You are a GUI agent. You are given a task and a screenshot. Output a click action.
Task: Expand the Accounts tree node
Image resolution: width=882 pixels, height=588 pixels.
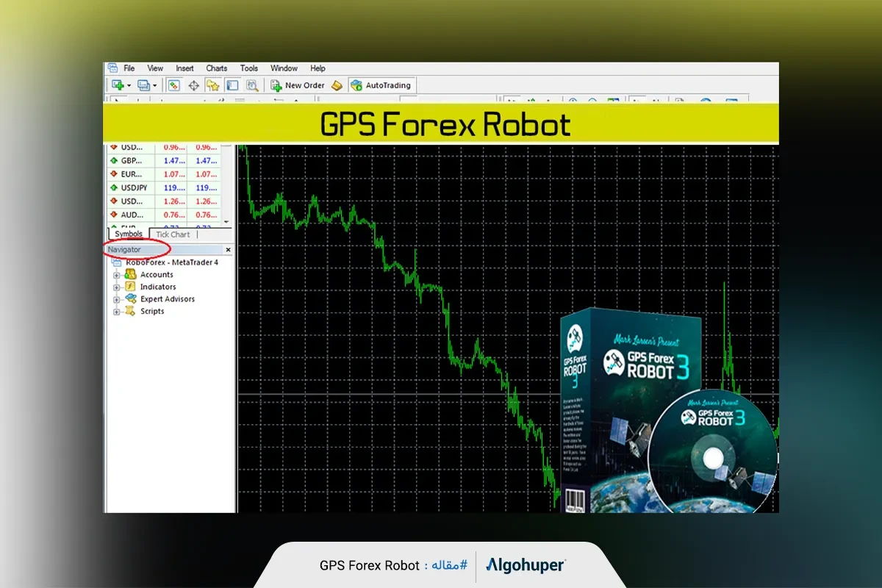click(x=116, y=275)
